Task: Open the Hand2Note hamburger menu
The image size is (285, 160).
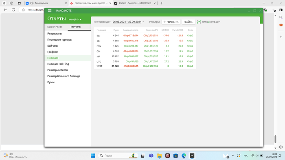Action: [x=50, y=11]
